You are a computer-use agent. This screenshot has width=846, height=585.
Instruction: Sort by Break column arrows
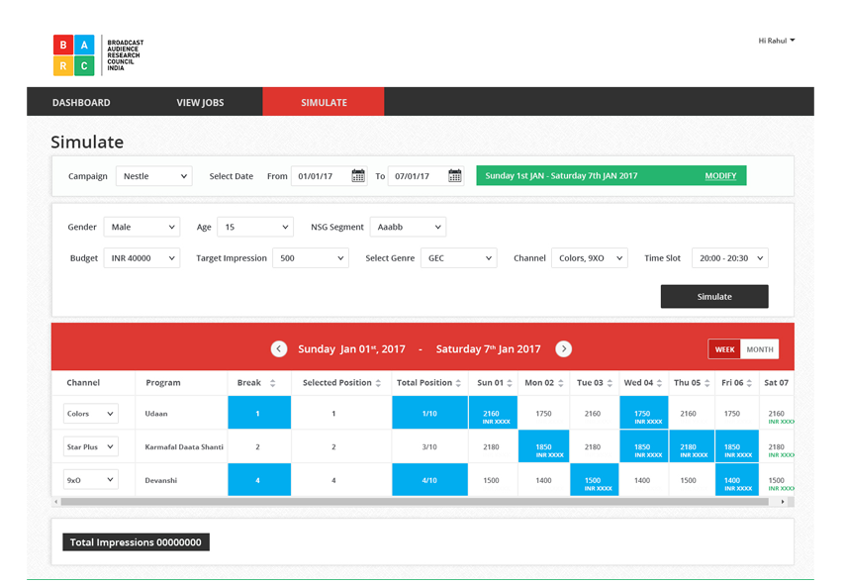pos(272,383)
